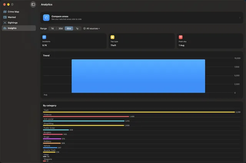246x163 pixels.
Task: Click the Theft category bar
Action: (x=139, y=112)
